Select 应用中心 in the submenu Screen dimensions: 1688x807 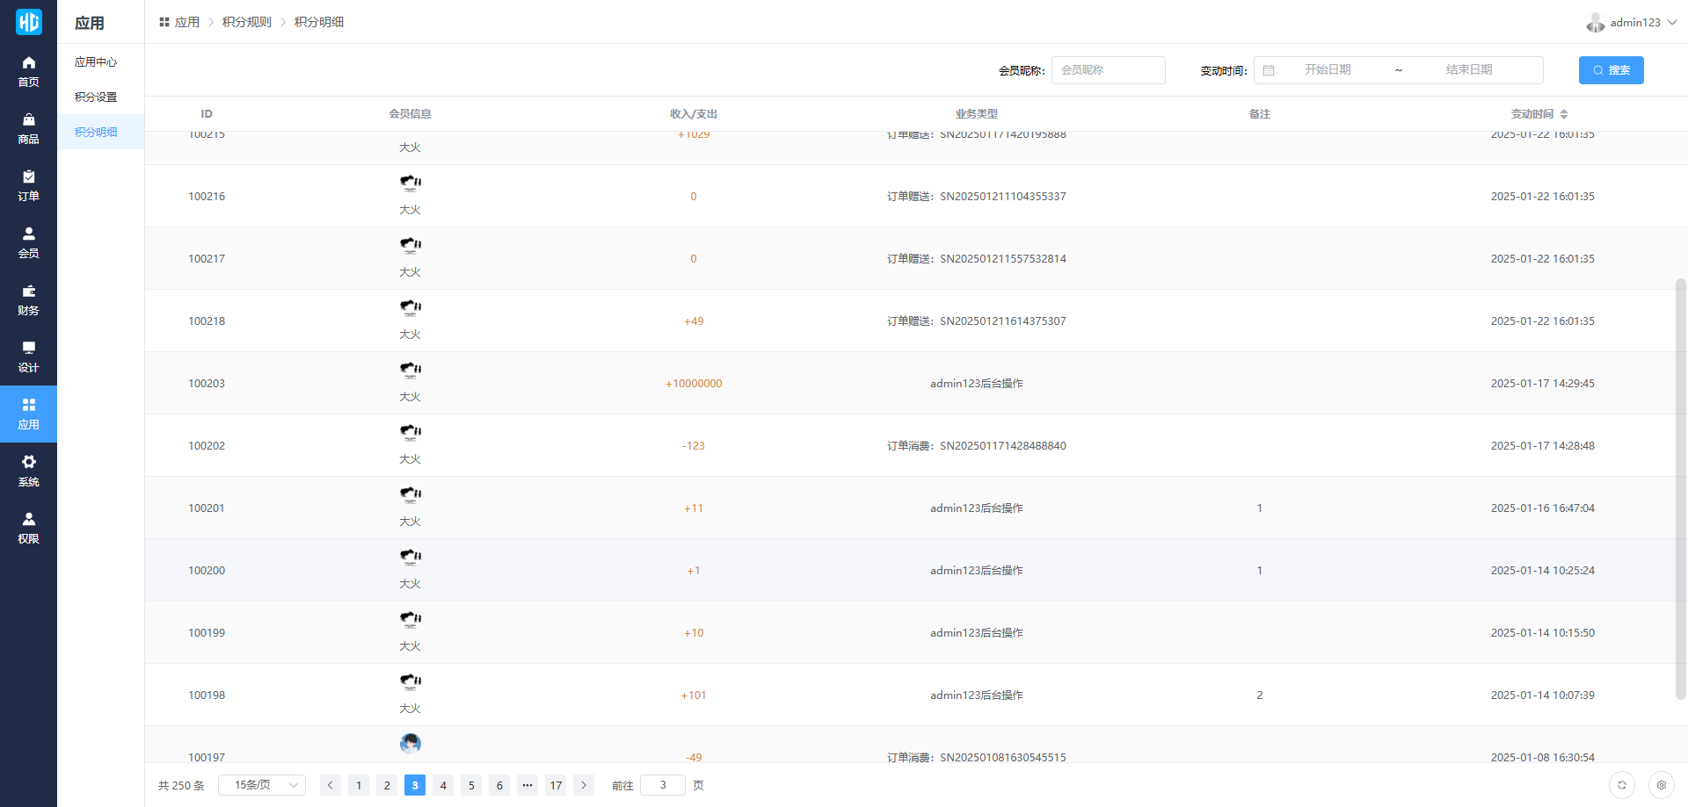coord(96,61)
